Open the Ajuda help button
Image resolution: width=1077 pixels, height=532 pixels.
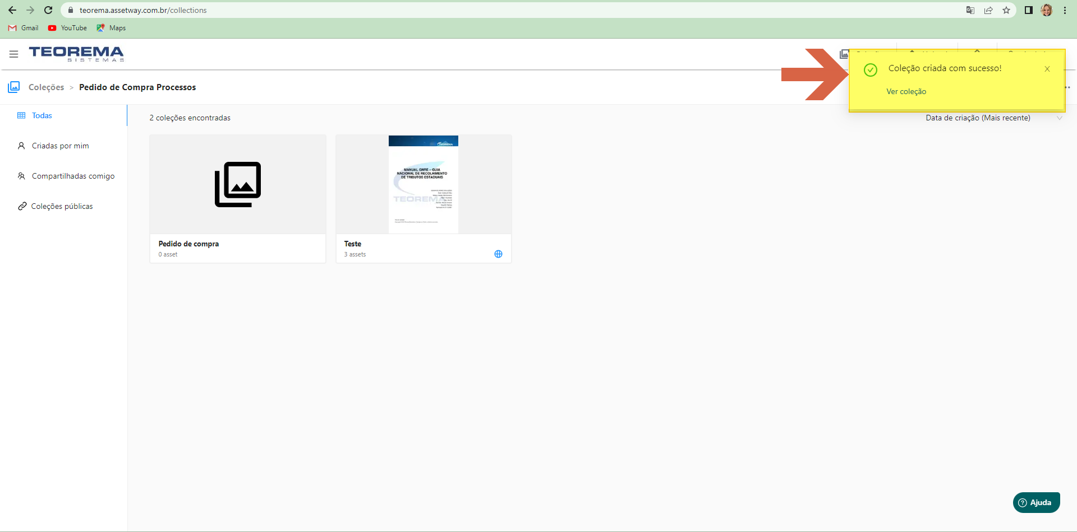1036,502
